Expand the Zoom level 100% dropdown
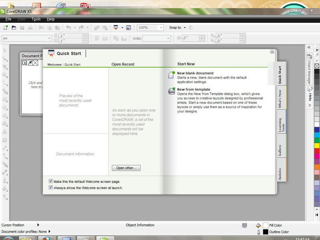Image resolution: width=320 pixels, height=240 pixels. pos(161,28)
